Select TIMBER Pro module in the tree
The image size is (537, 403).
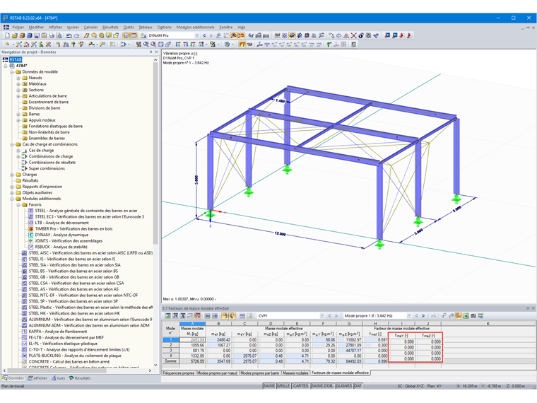point(73,229)
